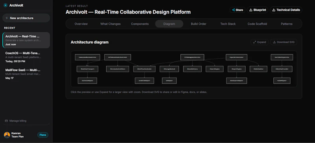Click the Share icon
Viewport: 315px width, 143px height.
pyautogui.click(x=233, y=10)
